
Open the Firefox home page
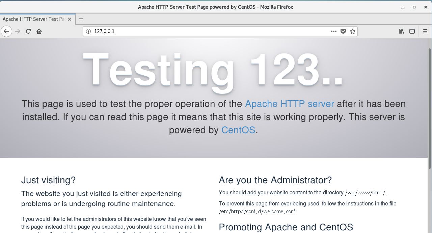click(39, 31)
